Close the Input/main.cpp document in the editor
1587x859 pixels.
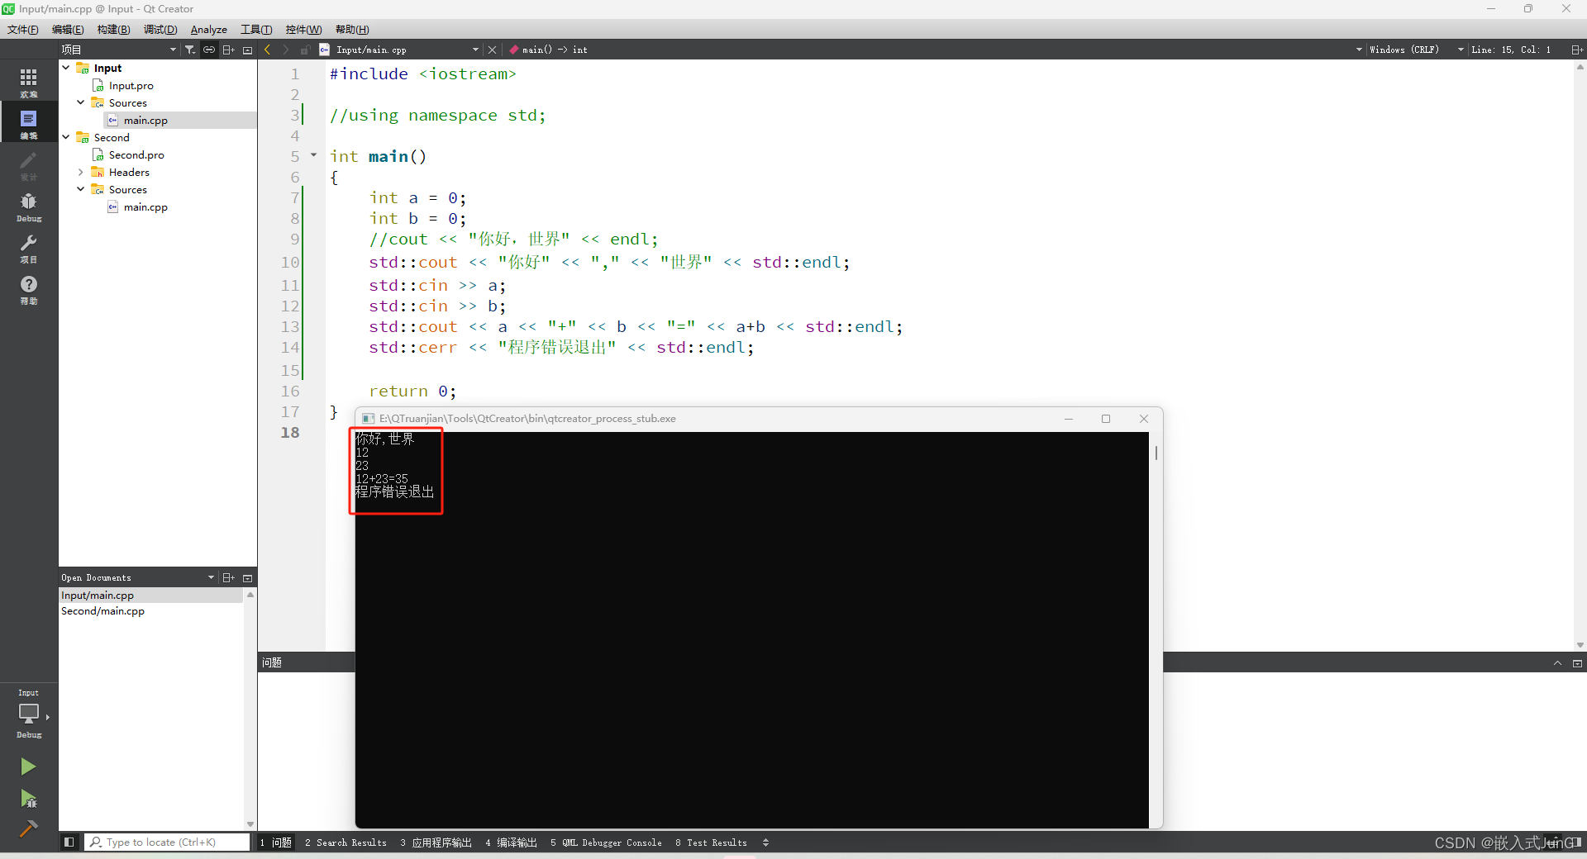[493, 50]
